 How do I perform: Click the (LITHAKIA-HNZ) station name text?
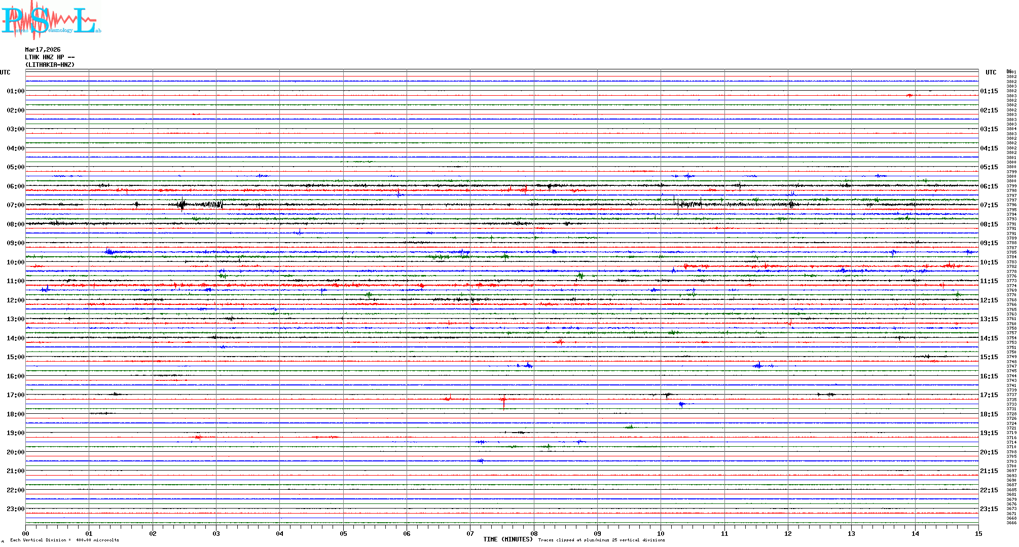[50, 65]
